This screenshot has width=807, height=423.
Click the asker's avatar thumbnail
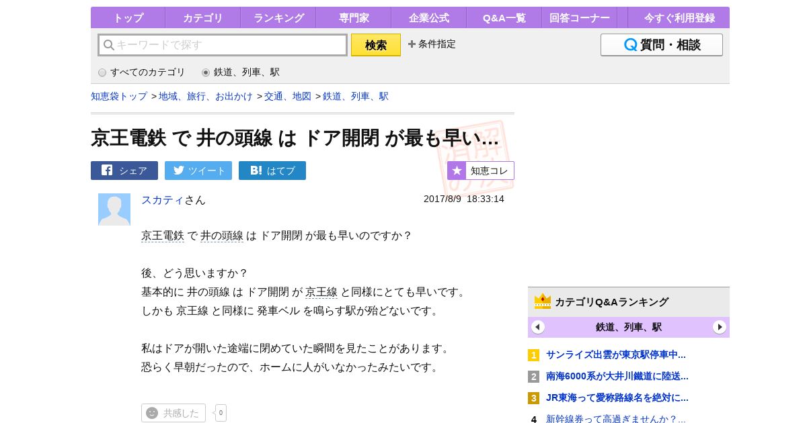click(114, 209)
